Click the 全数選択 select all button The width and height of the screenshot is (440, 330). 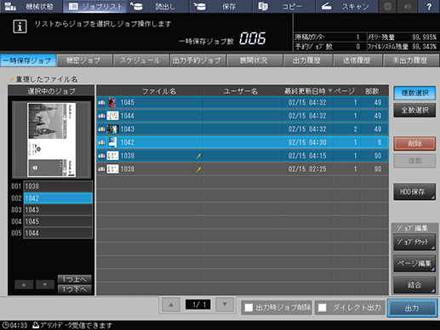coord(414,110)
